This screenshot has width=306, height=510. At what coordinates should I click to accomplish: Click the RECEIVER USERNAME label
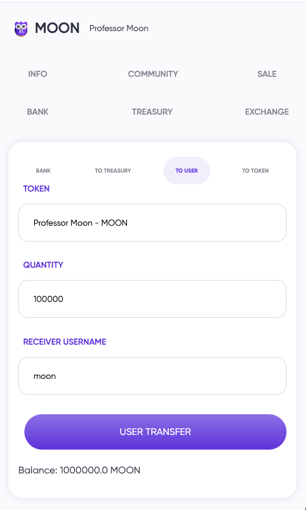[65, 342]
